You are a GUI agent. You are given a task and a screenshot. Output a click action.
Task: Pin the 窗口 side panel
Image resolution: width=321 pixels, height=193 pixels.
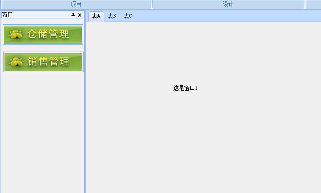[73, 15]
